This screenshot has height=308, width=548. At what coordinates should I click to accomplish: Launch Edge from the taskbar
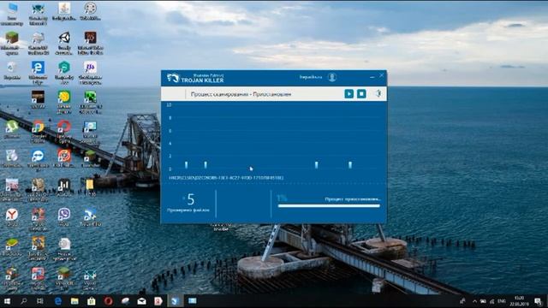[x=58, y=301]
